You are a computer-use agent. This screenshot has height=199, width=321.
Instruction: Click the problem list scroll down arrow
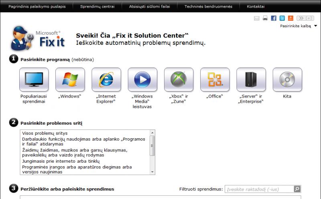coord(152,172)
